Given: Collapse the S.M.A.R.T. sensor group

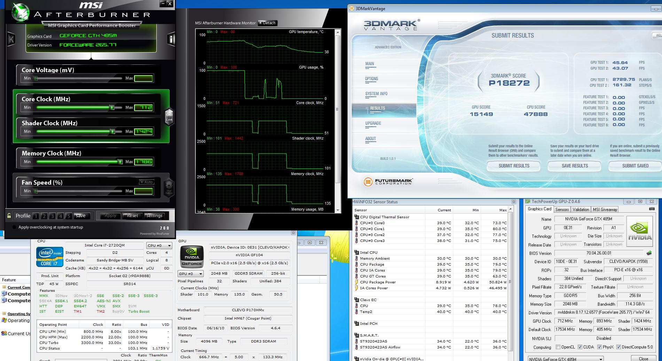Looking at the screenshot, I should pos(356,335).
